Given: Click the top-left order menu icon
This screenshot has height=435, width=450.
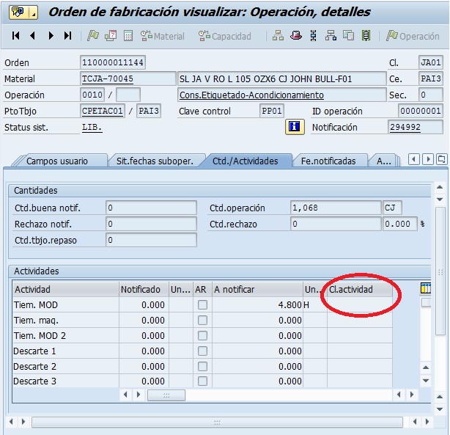Looking at the screenshot, I should (19, 12).
